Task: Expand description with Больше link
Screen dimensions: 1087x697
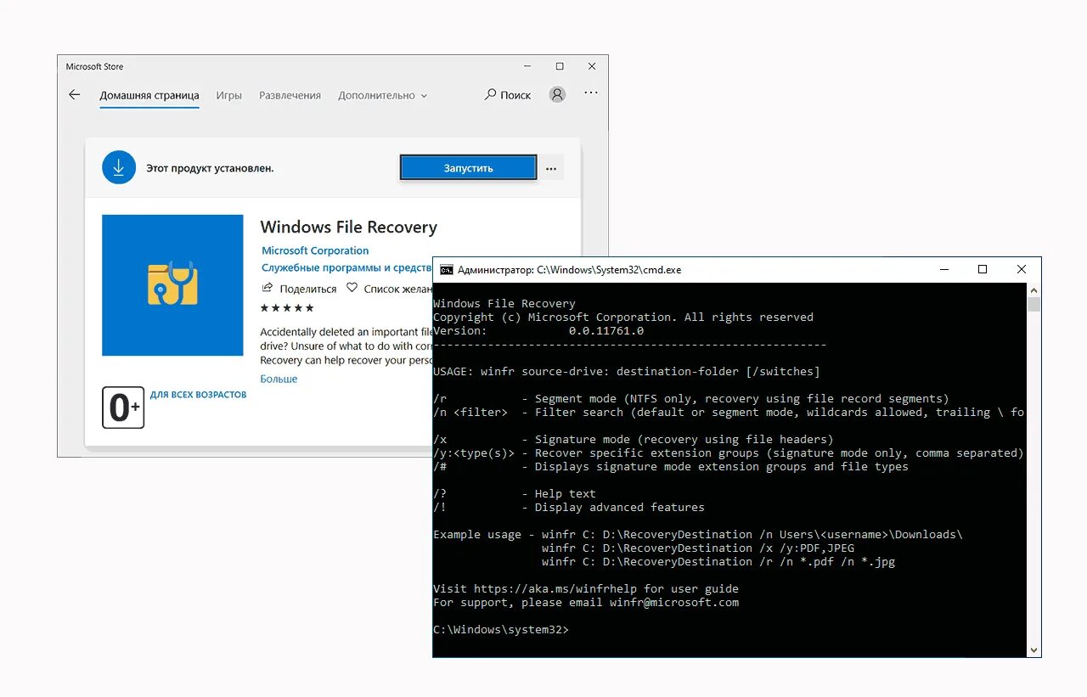Action: [x=279, y=379]
